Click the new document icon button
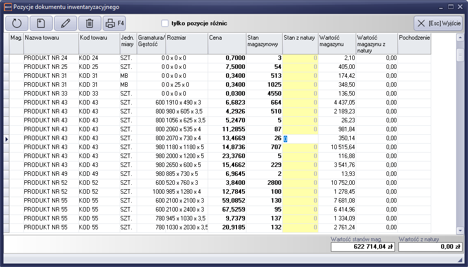This screenshot has width=468, height=267. pyautogui.click(x=41, y=23)
